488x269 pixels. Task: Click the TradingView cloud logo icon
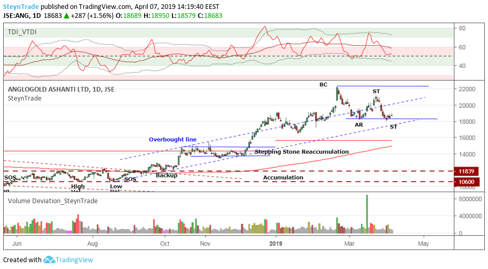click(x=49, y=260)
